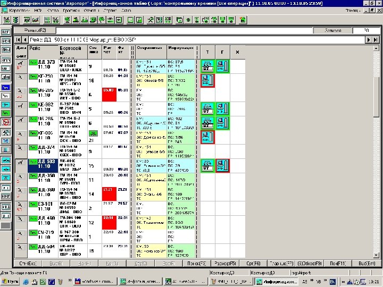Go to next record arrow button

click(x=368, y=39)
